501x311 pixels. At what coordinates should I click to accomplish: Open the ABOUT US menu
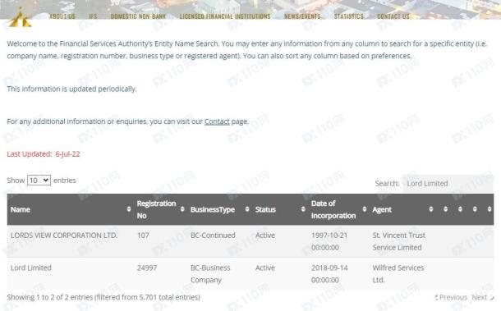pyautogui.click(x=62, y=16)
